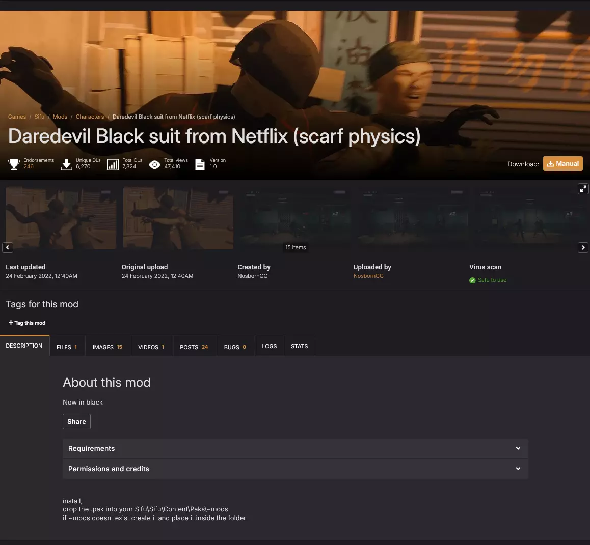Open the Bugs tab
The image size is (590, 545).
[235, 347]
